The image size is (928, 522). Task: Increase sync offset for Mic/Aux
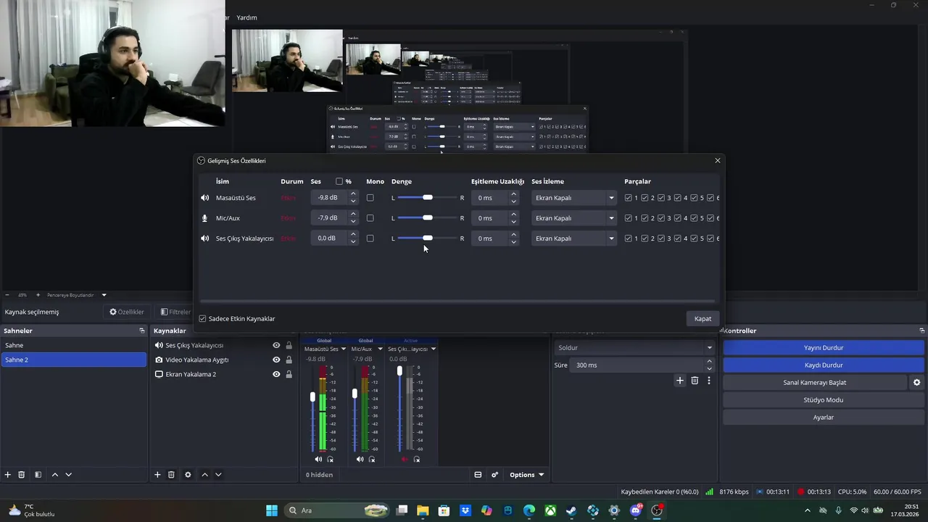click(513, 215)
